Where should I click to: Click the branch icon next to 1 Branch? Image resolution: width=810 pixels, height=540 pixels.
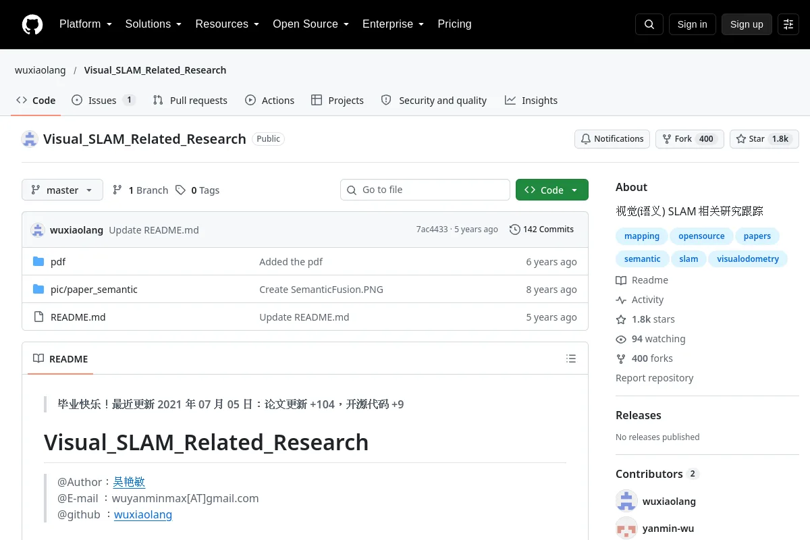[117, 190]
